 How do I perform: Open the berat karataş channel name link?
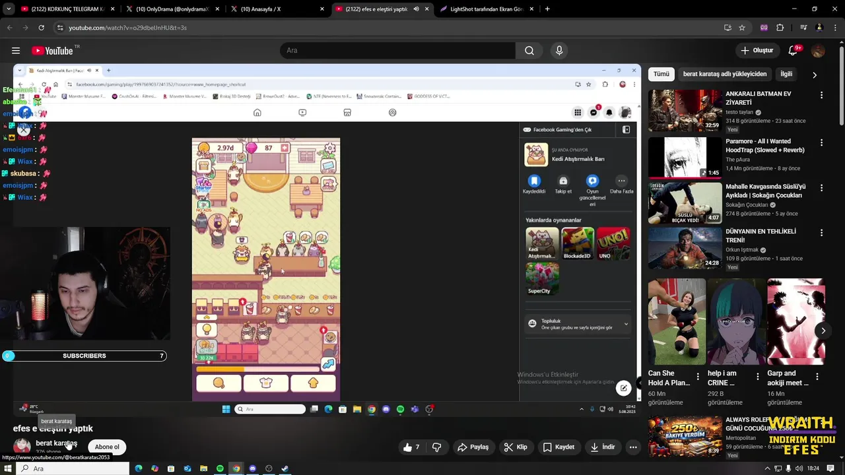pos(56,443)
